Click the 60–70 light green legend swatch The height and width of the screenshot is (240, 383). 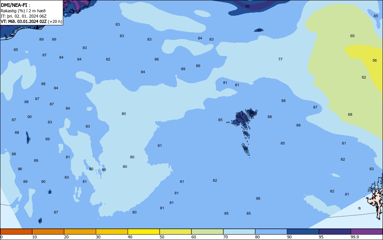point(207,232)
